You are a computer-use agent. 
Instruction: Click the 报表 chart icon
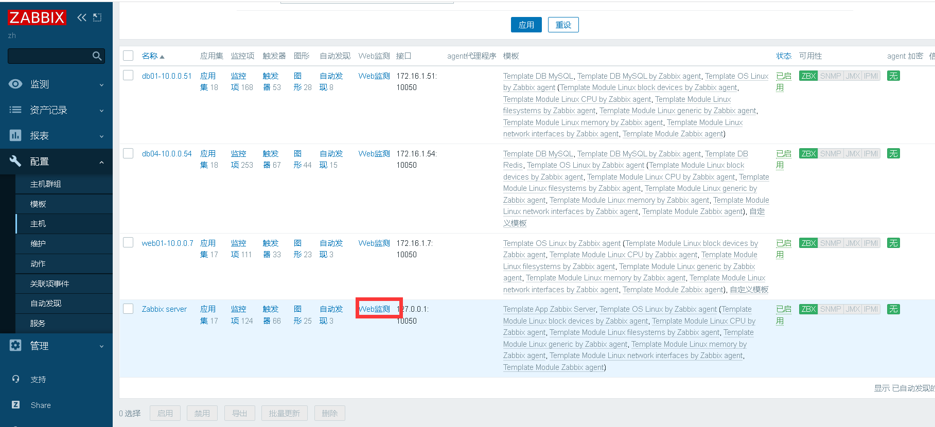point(15,135)
